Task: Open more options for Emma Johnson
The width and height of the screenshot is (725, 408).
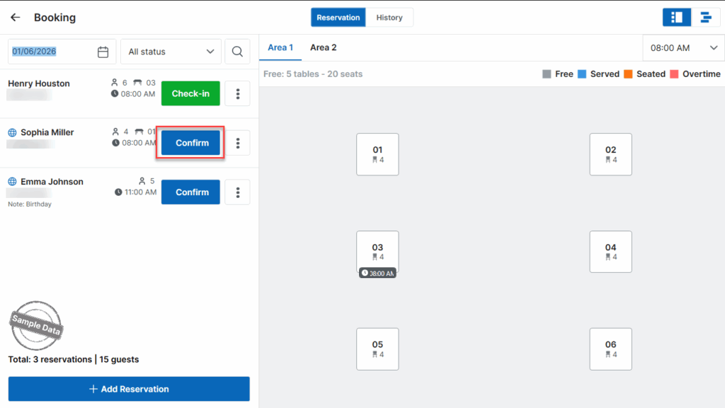Action: tap(237, 192)
